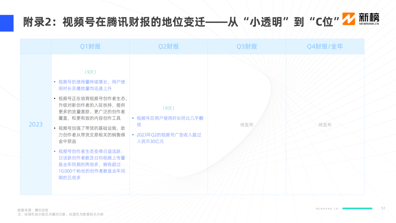Image resolution: width=396 pixels, height=223 pixels.
Task: Click the (9次) count in Q1 column
Action: (x=90, y=72)
